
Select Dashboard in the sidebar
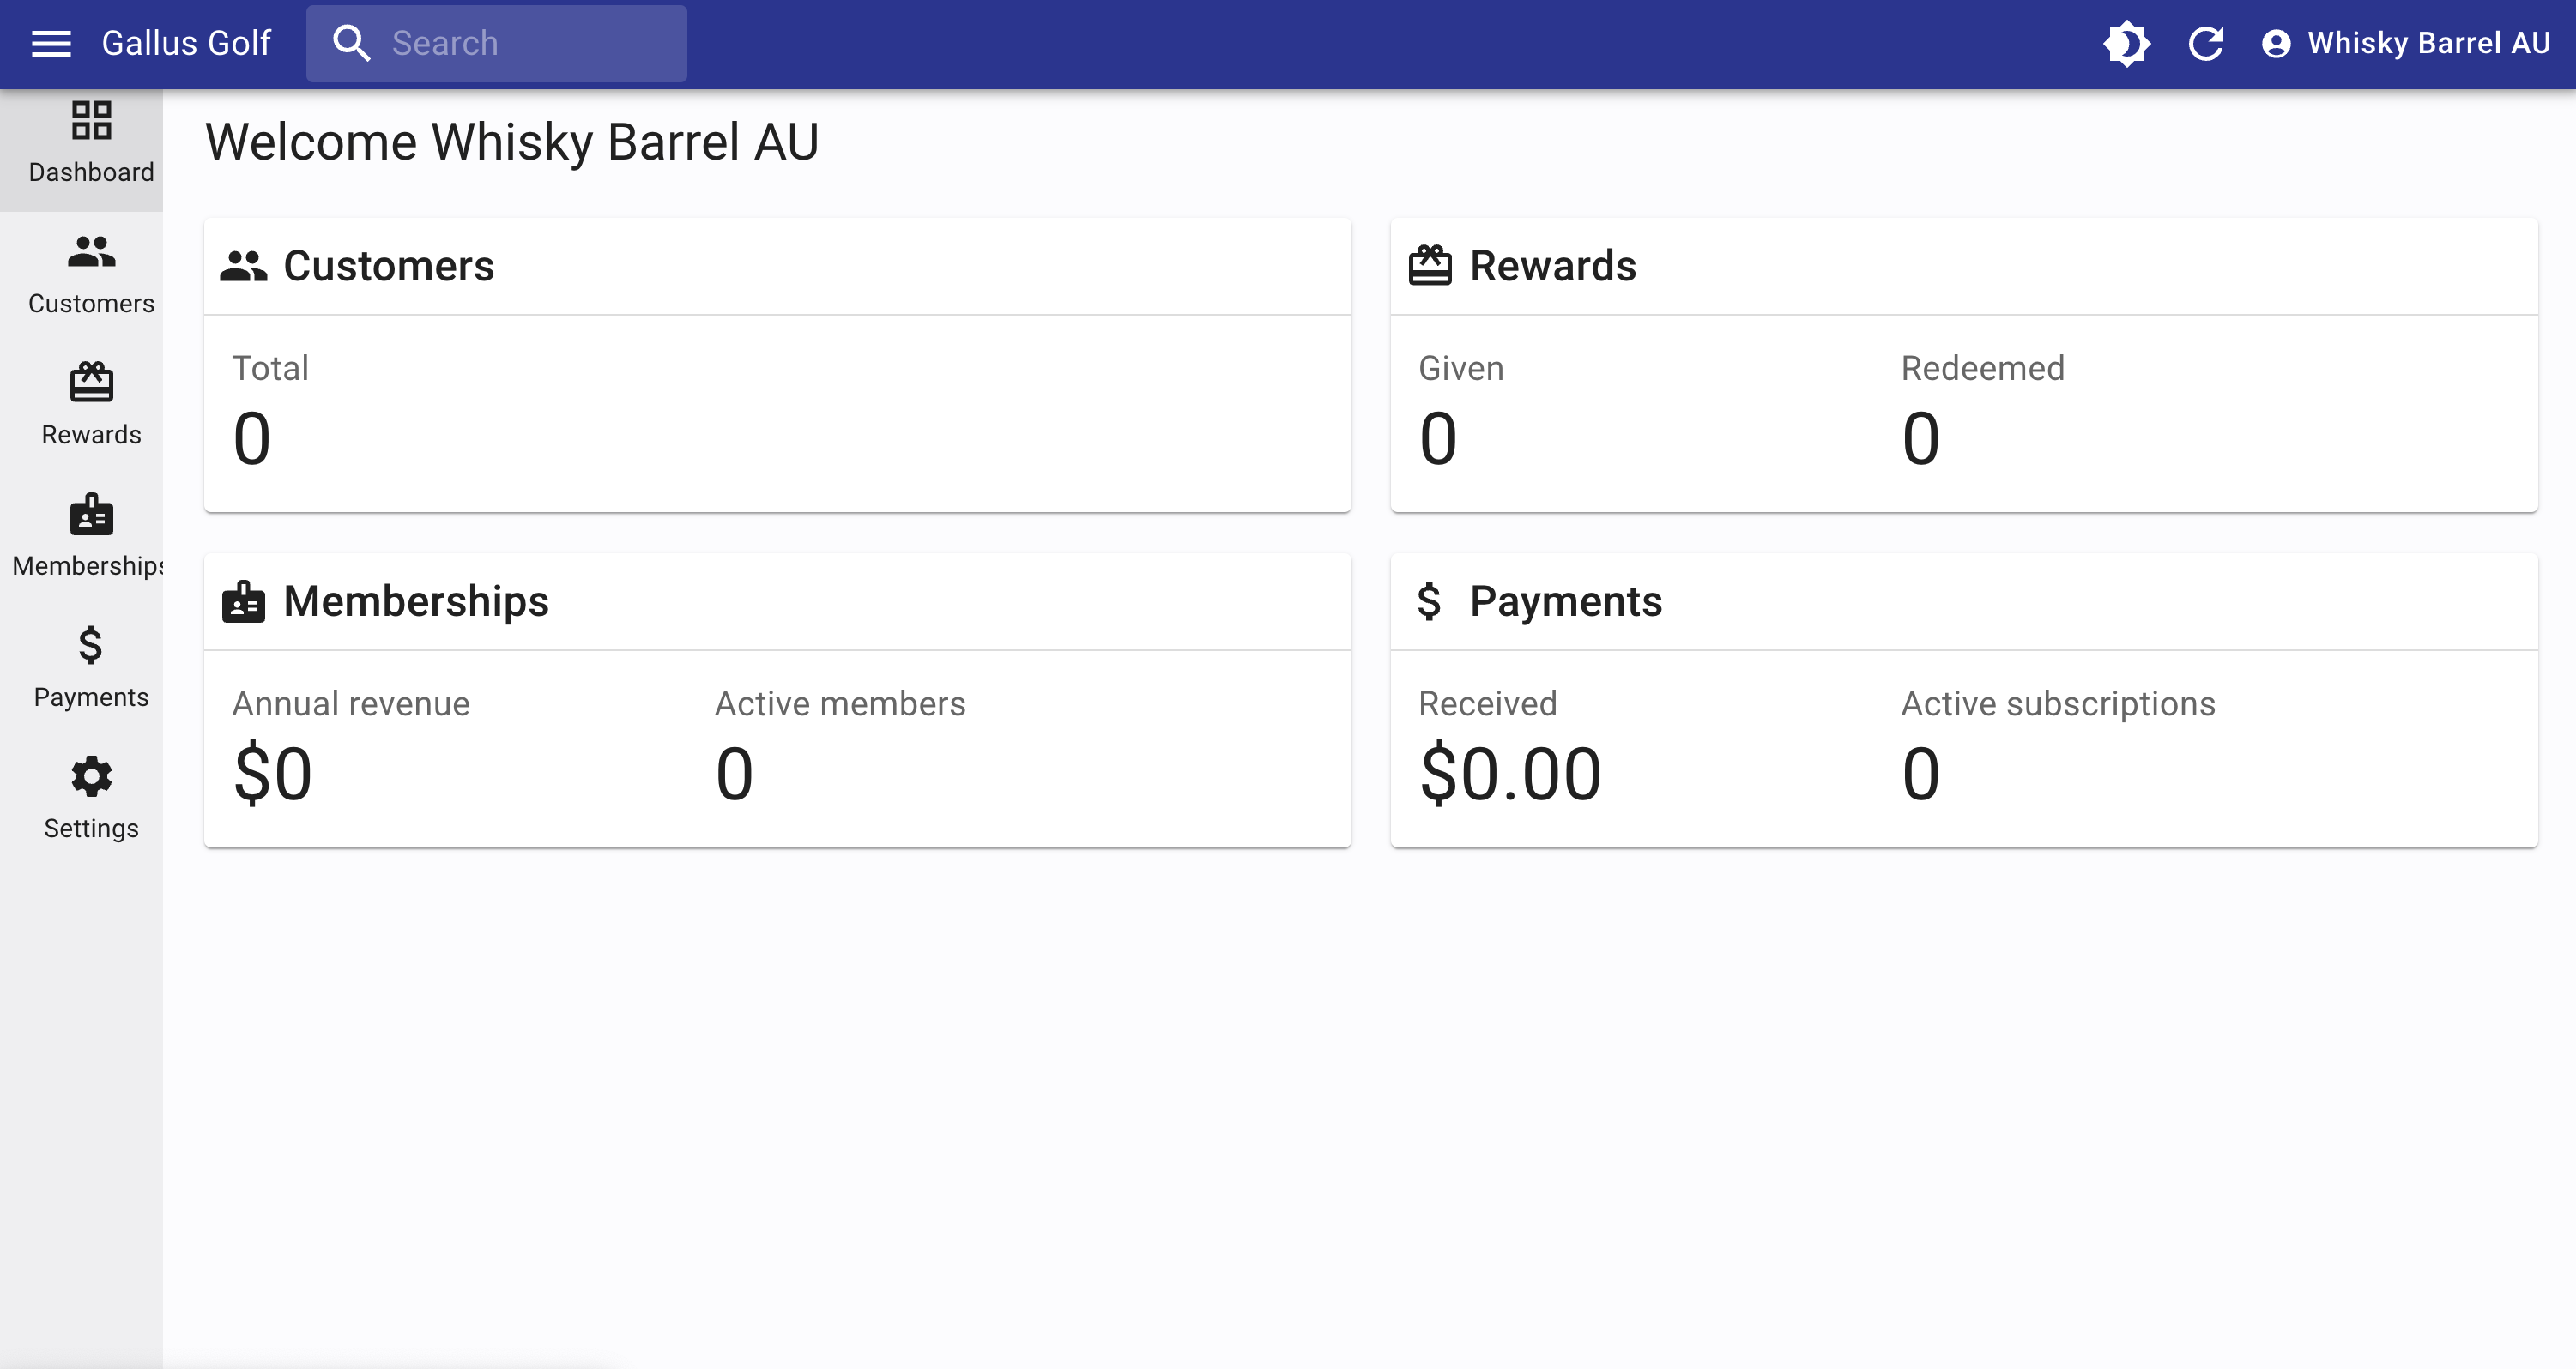[x=91, y=143]
